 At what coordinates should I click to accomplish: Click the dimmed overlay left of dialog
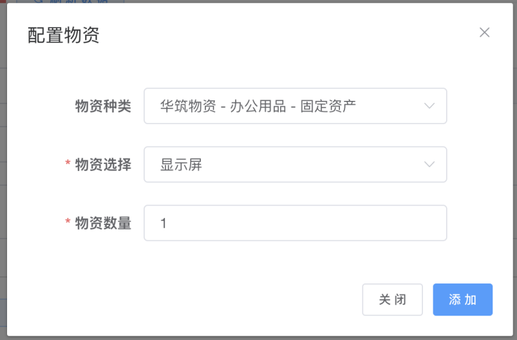tap(3, 193)
